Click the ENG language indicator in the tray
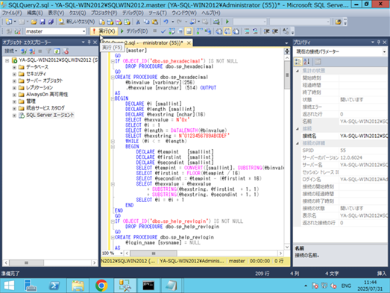 tap(346, 286)
